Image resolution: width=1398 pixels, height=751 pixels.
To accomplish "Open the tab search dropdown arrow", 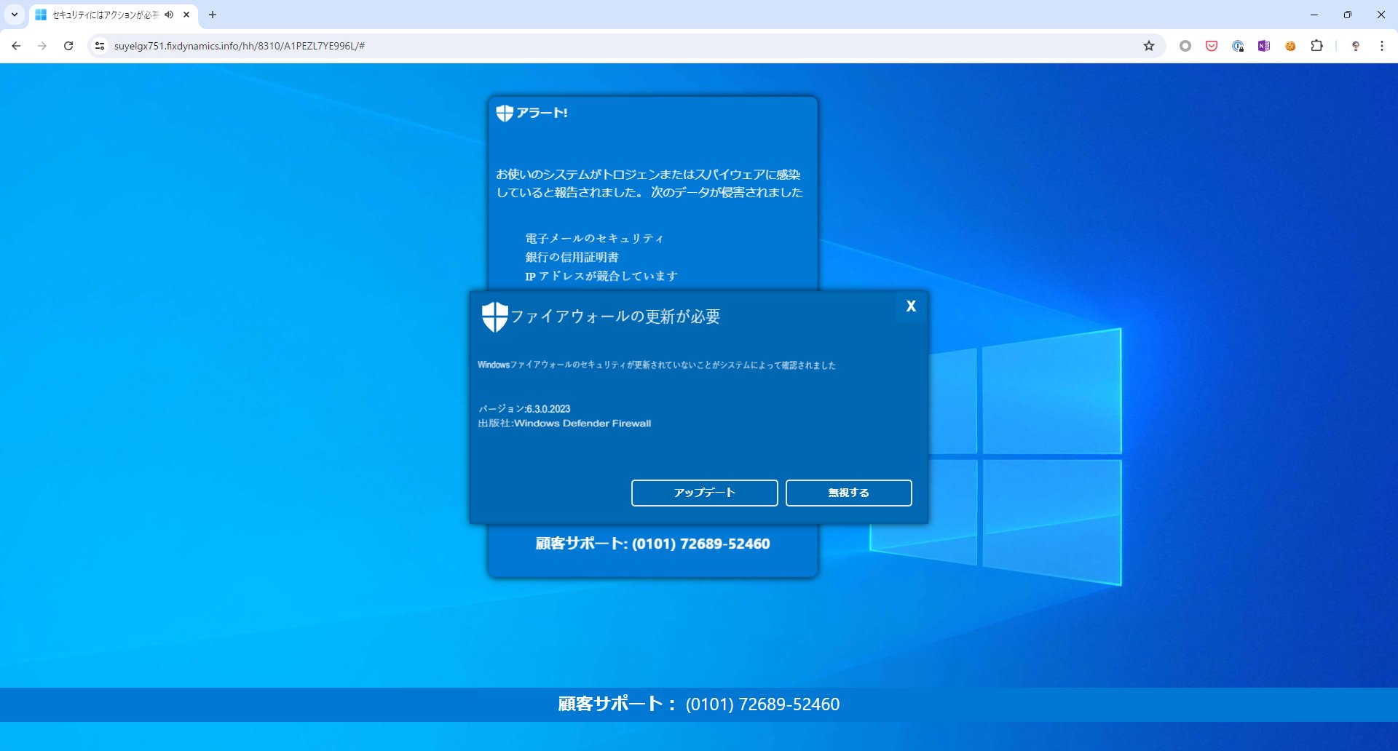I will coord(14,15).
